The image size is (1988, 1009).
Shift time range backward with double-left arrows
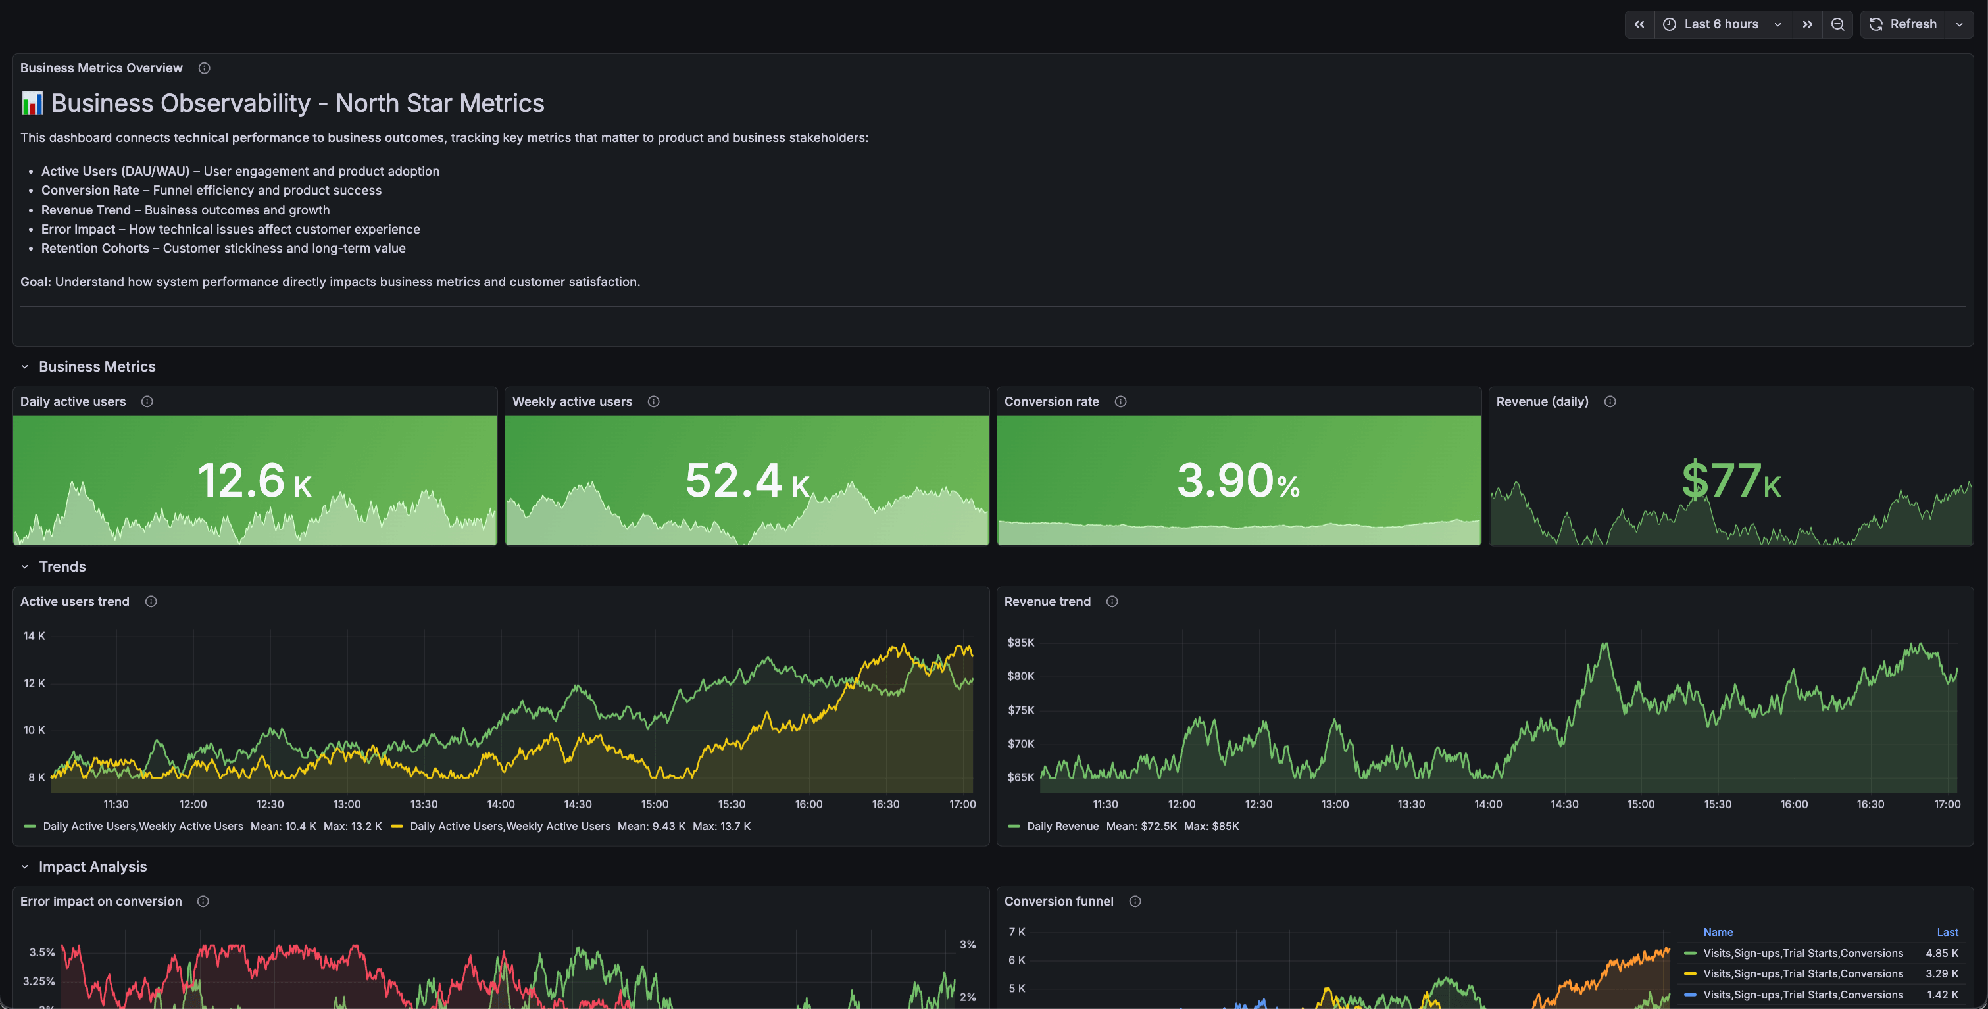(x=1639, y=24)
